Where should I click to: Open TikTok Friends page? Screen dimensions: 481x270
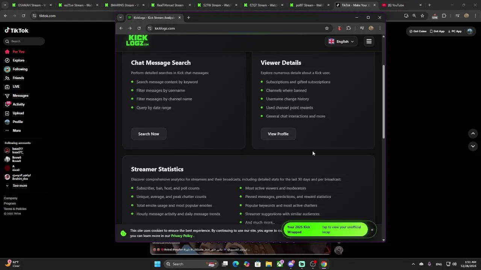(x=15, y=78)
